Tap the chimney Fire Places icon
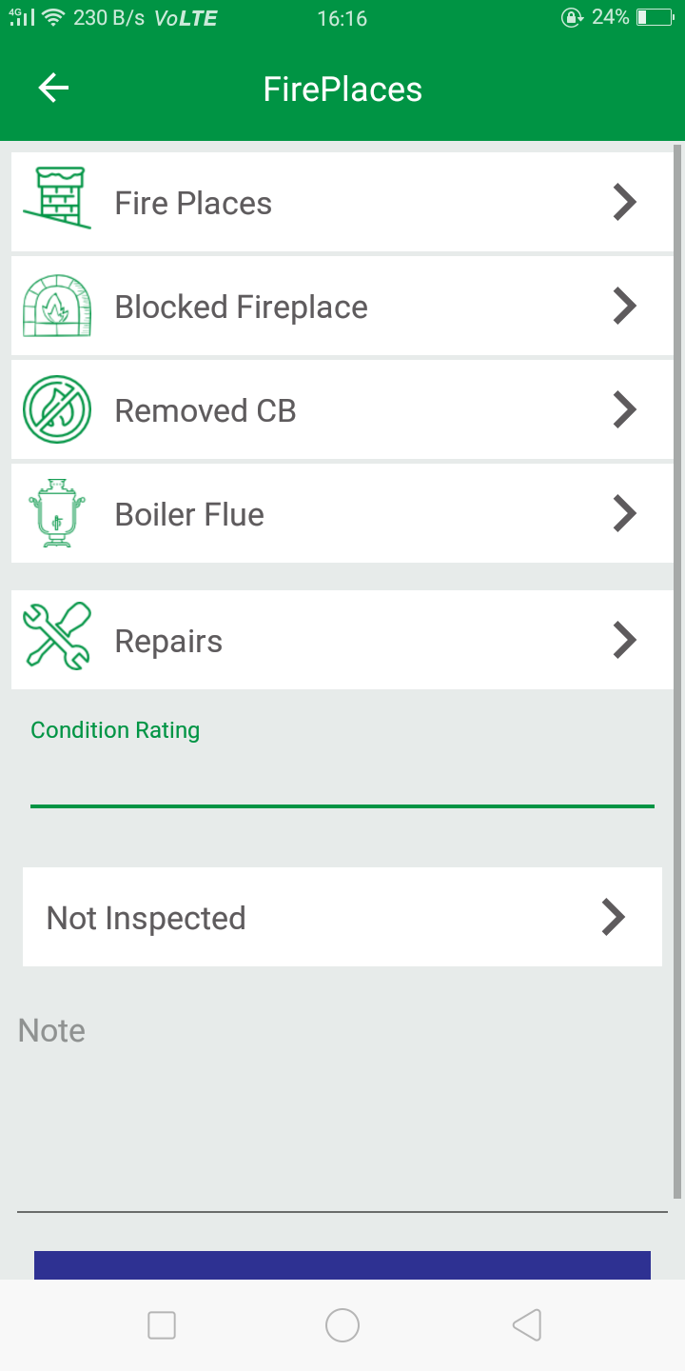Image resolution: width=685 pixels, height=1371 pixels. 57,198
